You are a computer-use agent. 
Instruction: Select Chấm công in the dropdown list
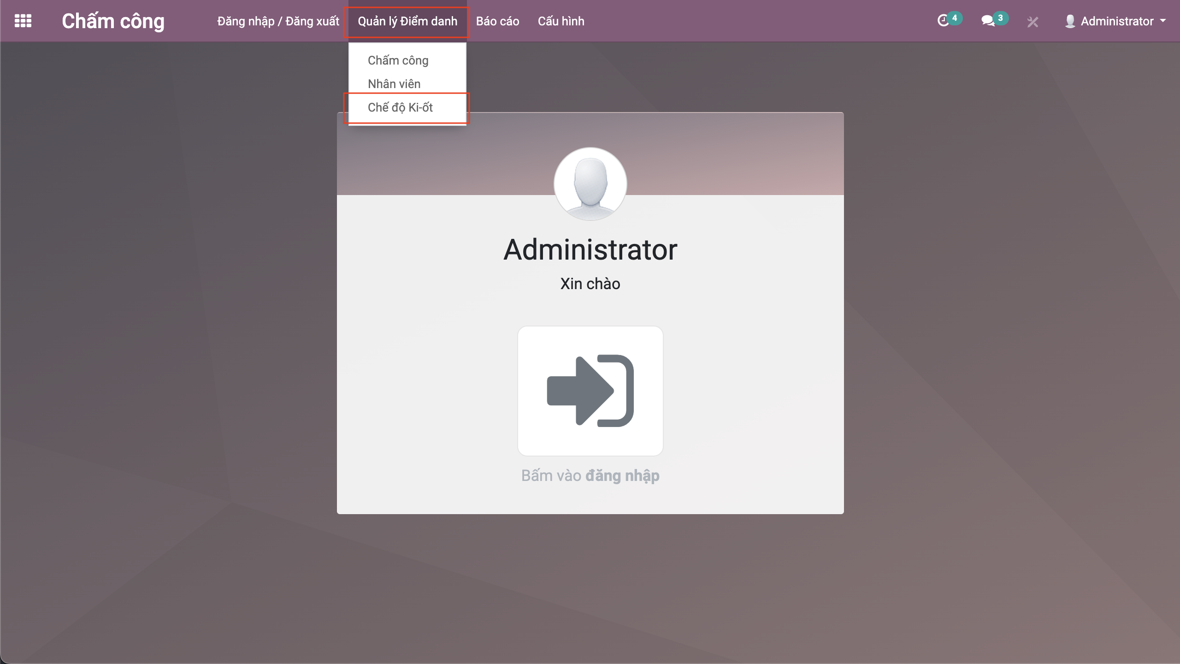point(398,60)
